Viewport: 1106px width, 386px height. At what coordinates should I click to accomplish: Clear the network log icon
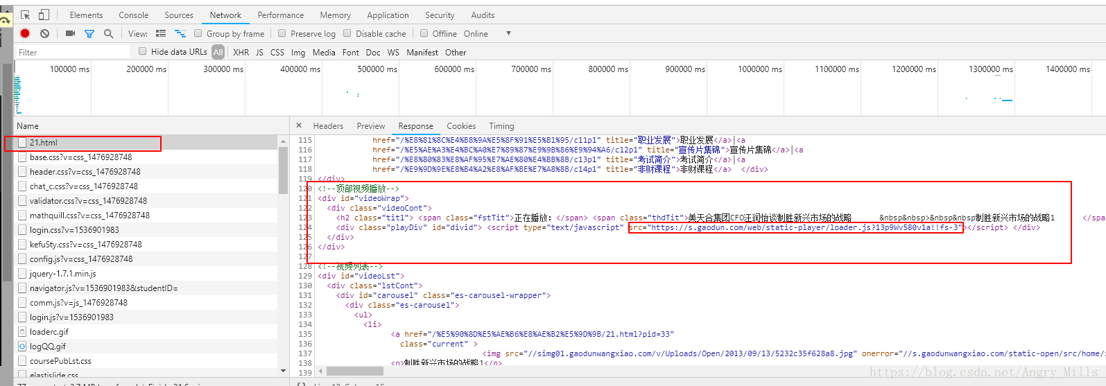tap(45, 33)
